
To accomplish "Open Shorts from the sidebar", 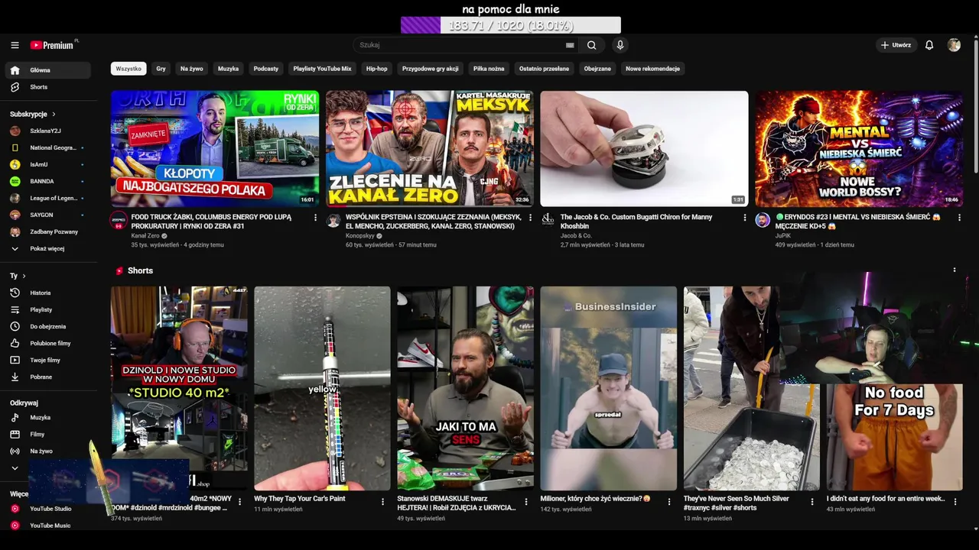I will pos(48,87).
